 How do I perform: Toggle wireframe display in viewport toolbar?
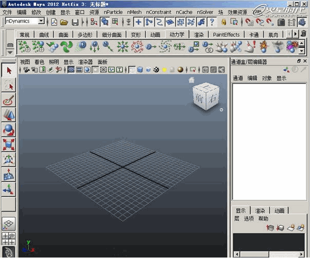point(132,70)
